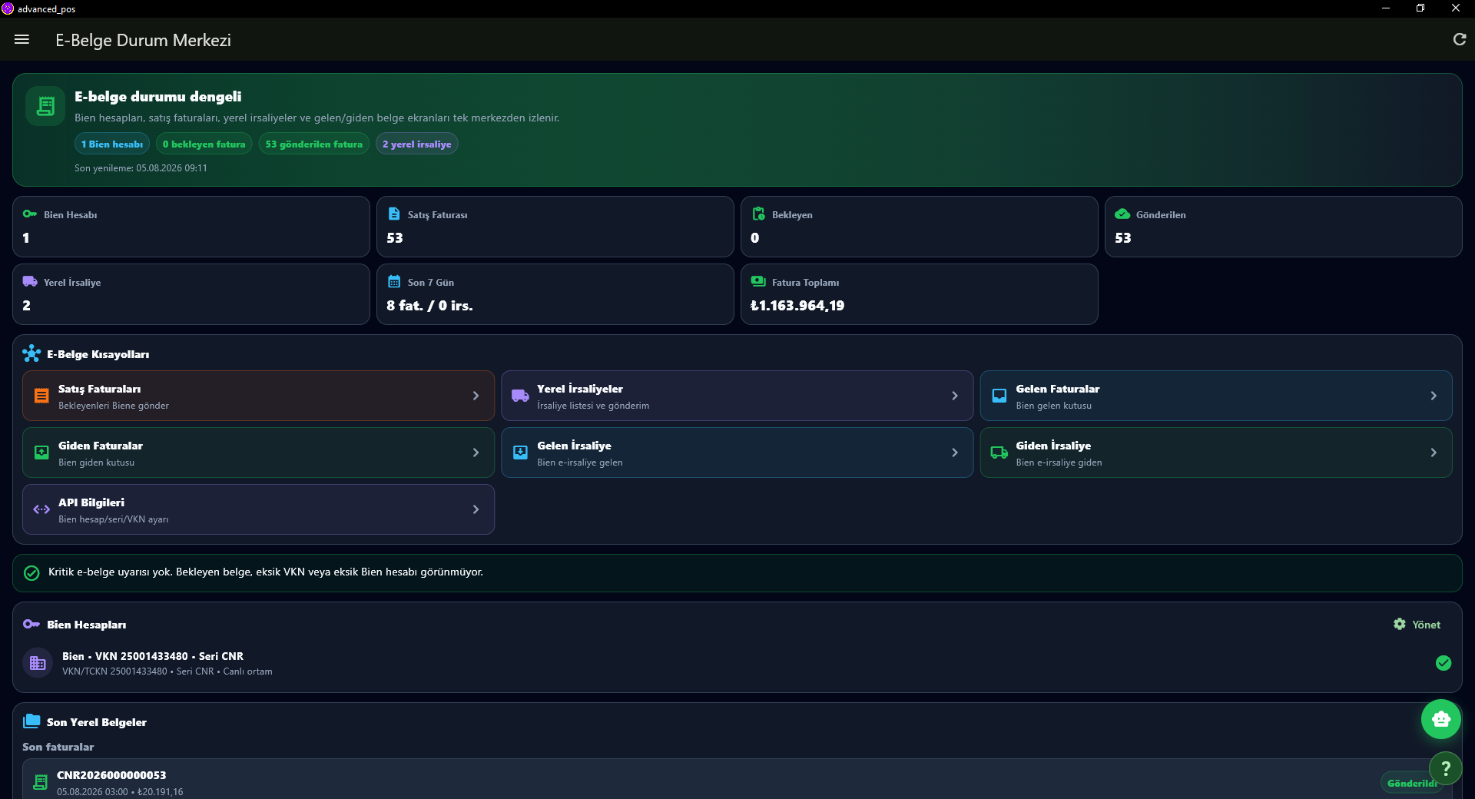This screenshot has height=799, width=1475.
Task: Open the Bekleyen stat card
Action: coord(919,227)
